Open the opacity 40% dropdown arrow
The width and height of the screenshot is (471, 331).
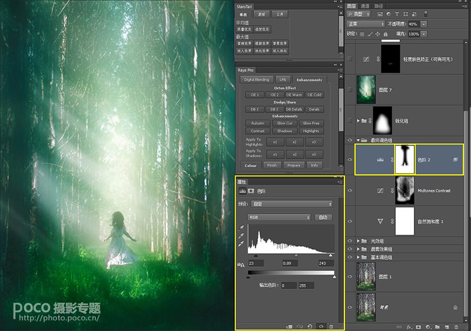(424, 24)
